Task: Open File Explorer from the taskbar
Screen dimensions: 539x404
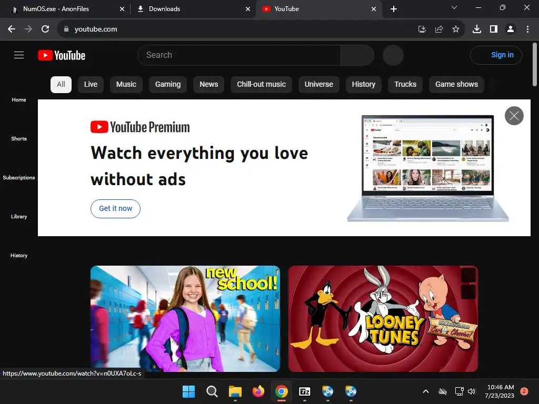Action: 235,391
